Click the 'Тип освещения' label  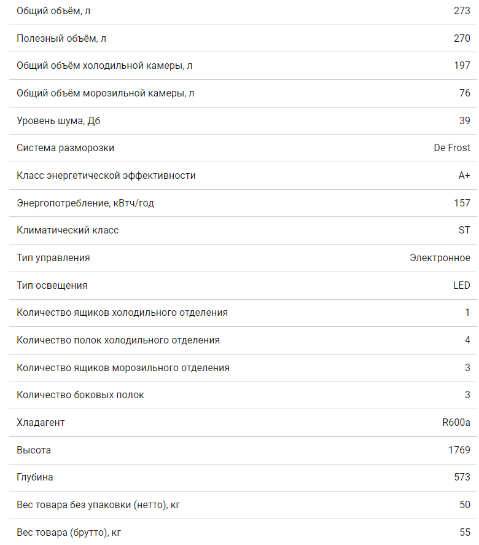click(52, 285)
